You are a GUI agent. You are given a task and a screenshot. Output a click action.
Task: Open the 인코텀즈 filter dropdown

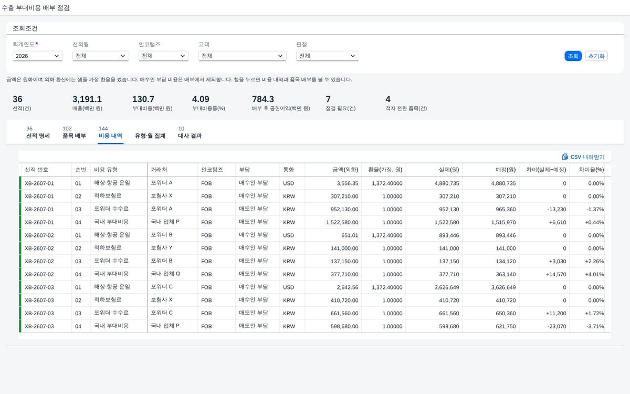click(x=163, y=56)
